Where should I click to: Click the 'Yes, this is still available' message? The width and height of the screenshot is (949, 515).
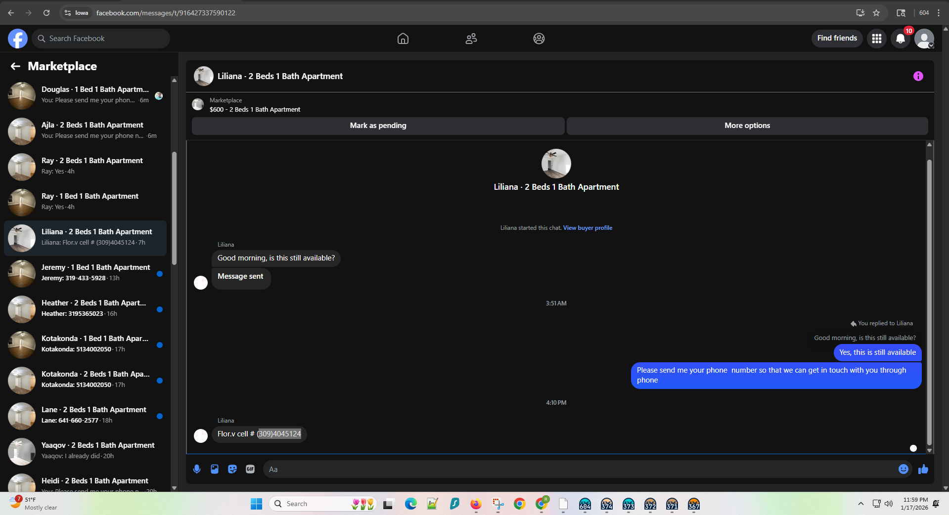click(877, 352)
